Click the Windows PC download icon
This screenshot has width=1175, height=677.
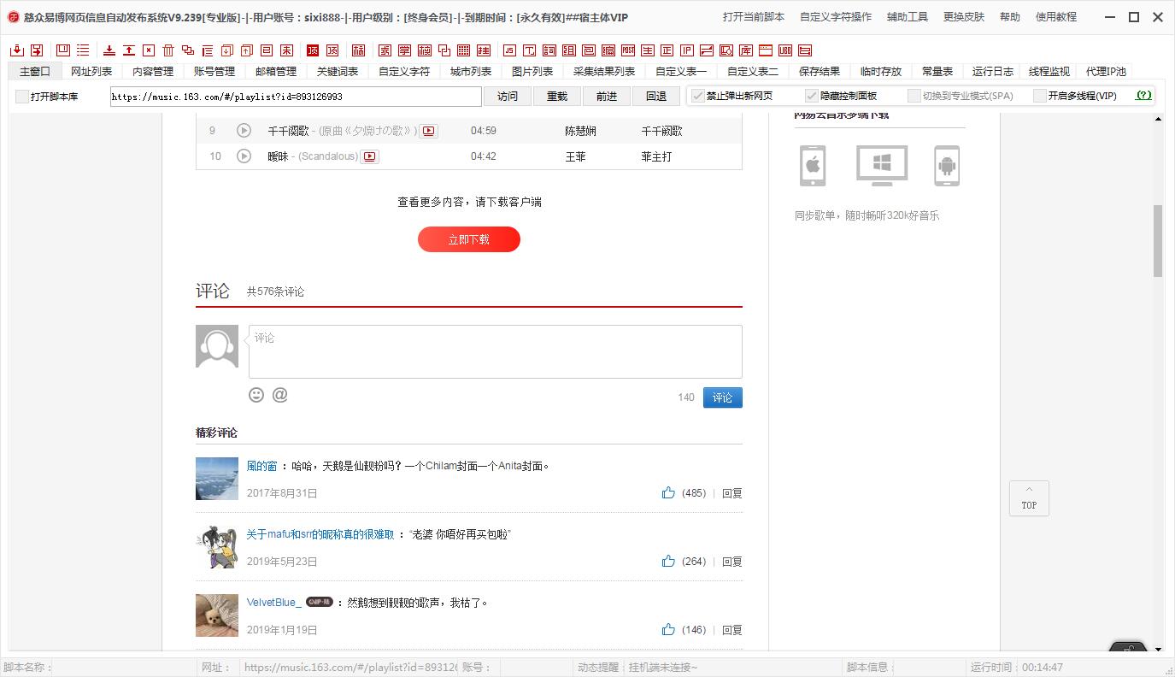882,166
